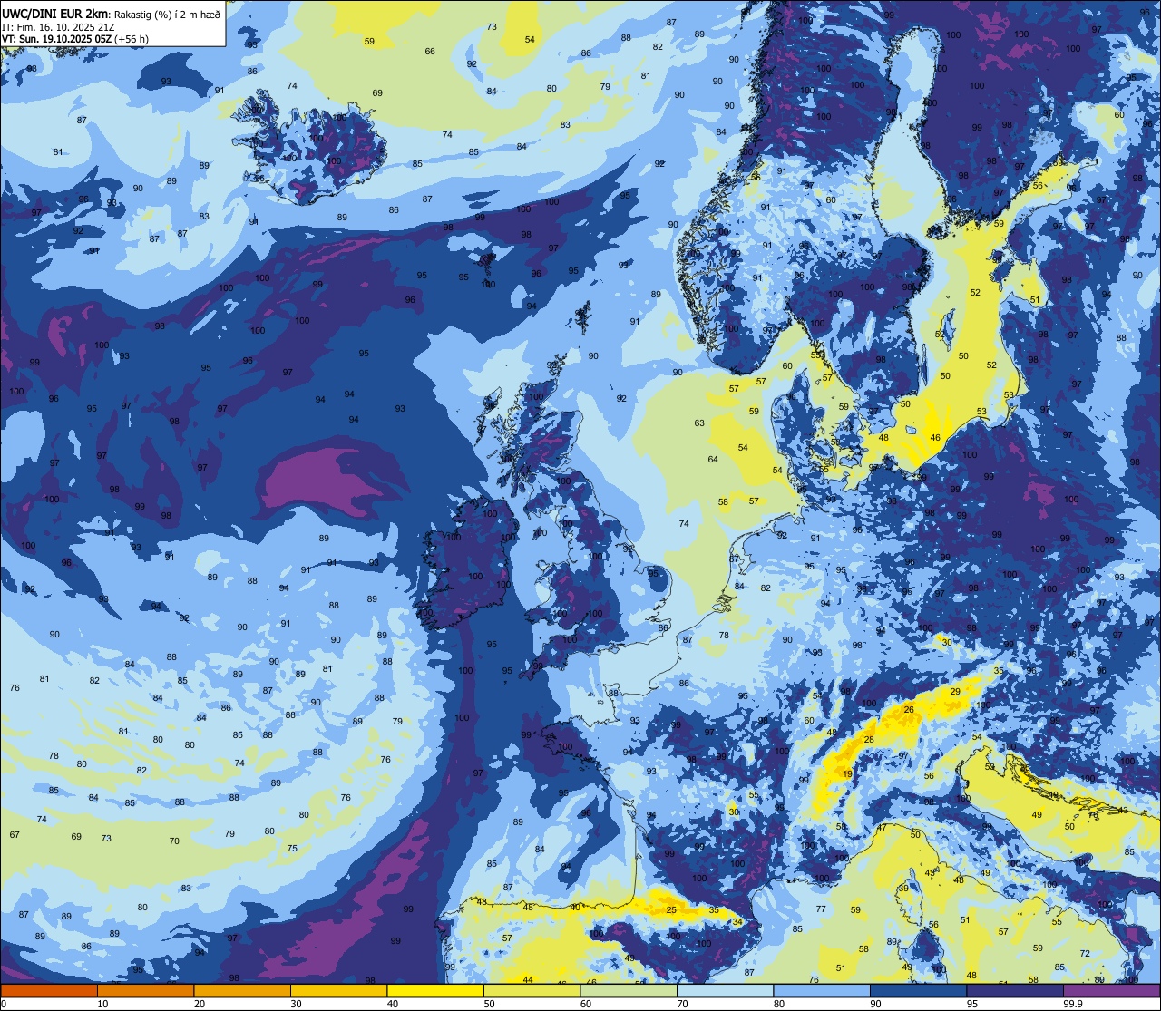Image resolution: width=1161 pixels, height=1011 pixels.
Task: Click the legend scale label '30'
Action: pyautogui.click(x=296, y=1004)
